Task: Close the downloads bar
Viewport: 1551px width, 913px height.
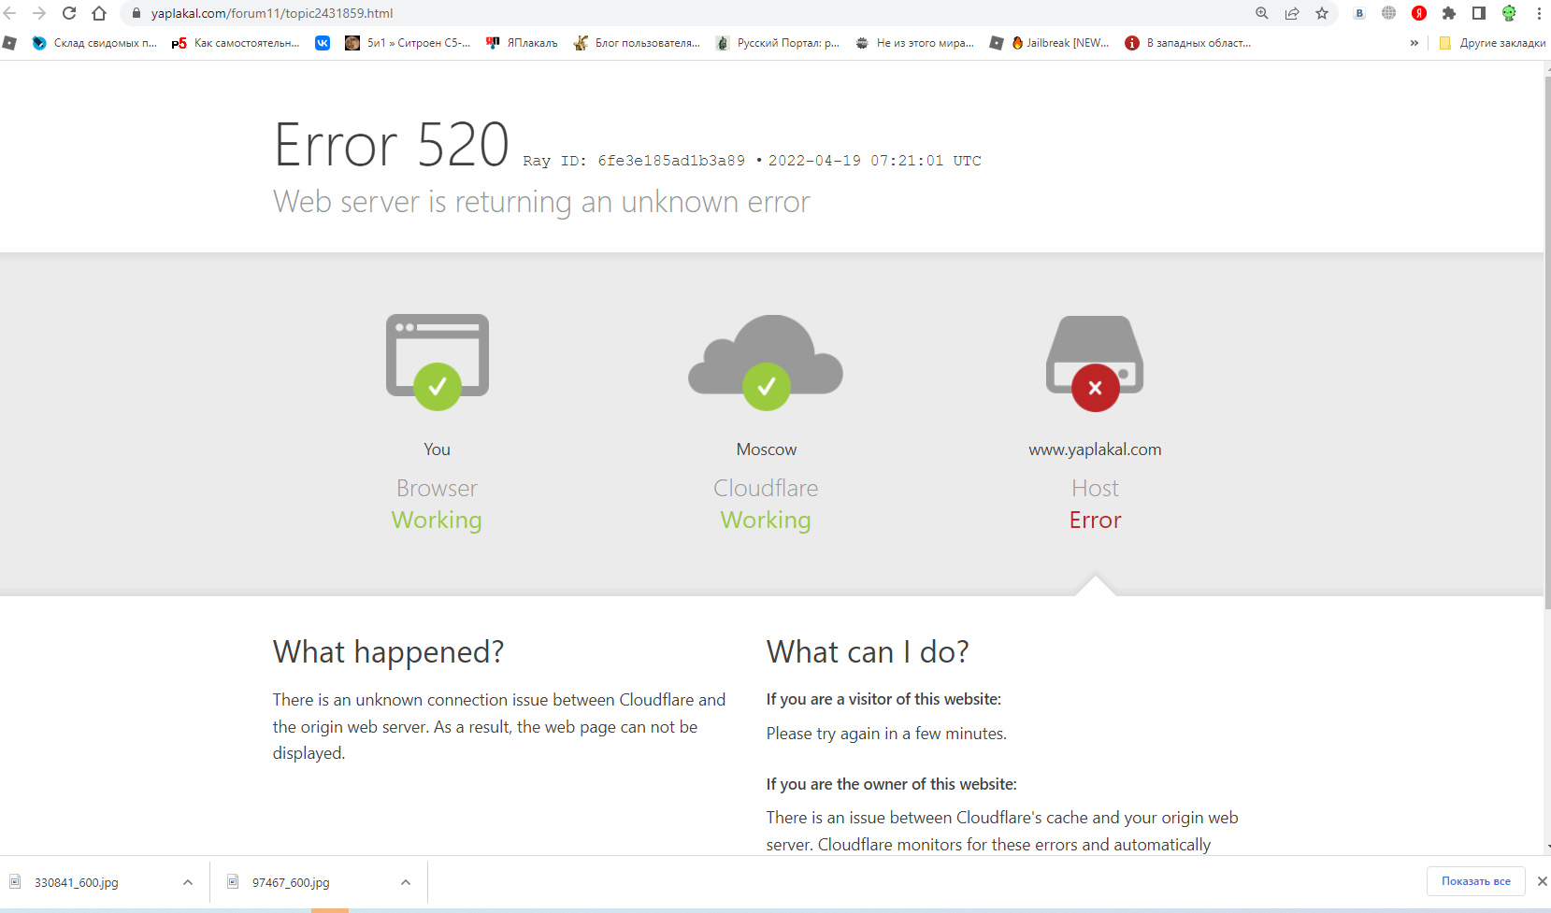Action: (1543, 881)
